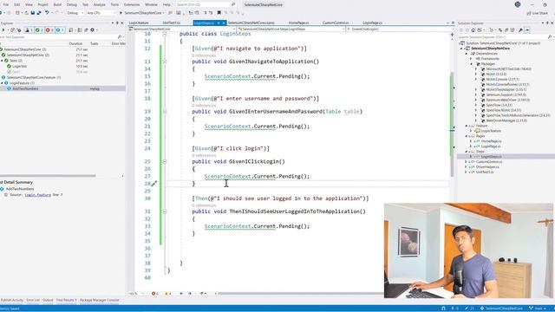Image resolution: width=555 pixels, height=312 pixels.
Task: Open the Debug configuration dropdown
Action: point(75,13)
